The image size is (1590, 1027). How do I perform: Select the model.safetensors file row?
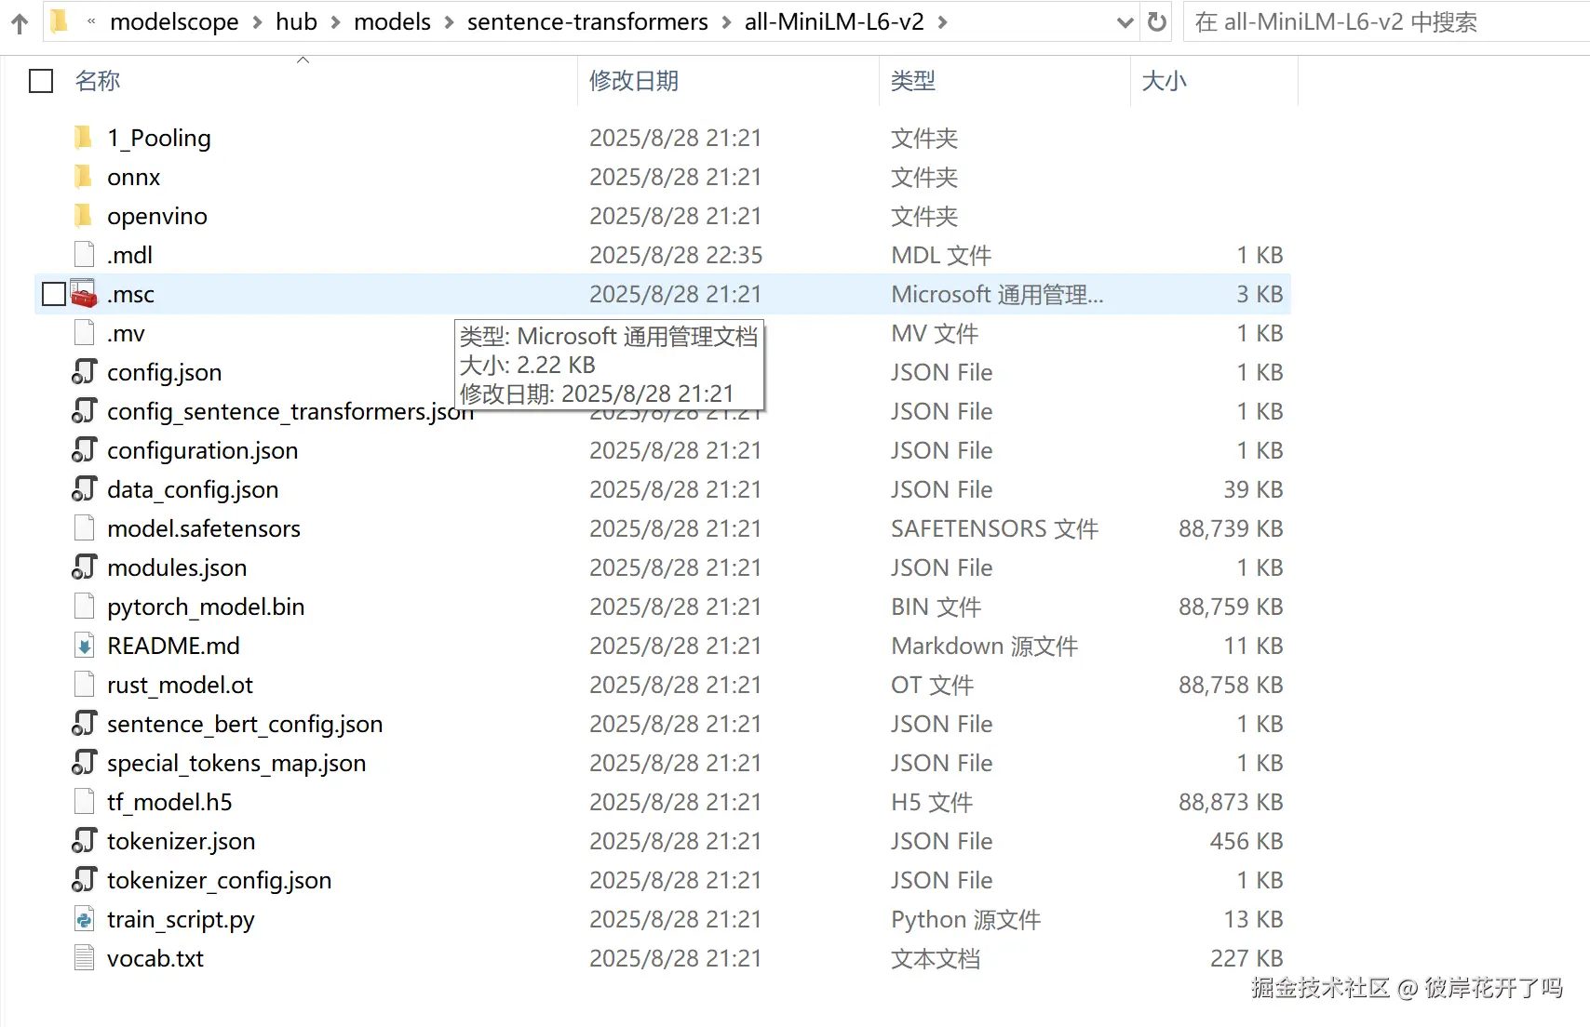tap(663, 528)
